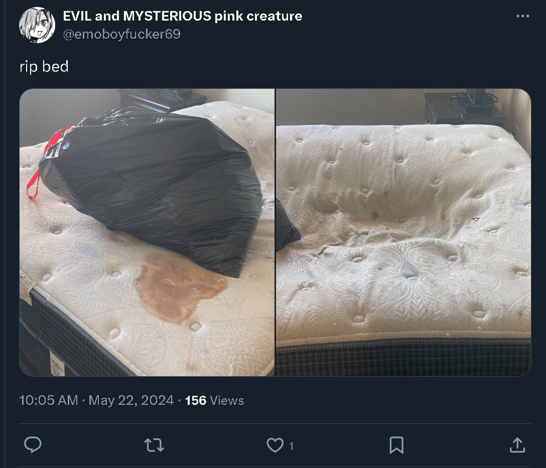Open the reply speech bubble icon

(33, 445)
